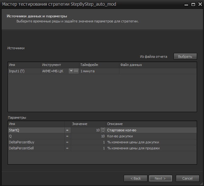Viewport: 204px width, 186px height.
Task: Open the instrument dropdown arrow for Input1
Action: pos(71,71)
